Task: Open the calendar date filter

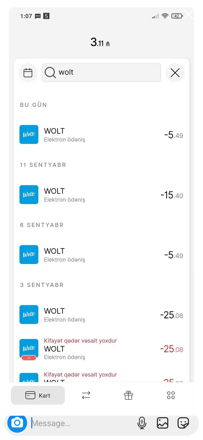Action: 28,73
